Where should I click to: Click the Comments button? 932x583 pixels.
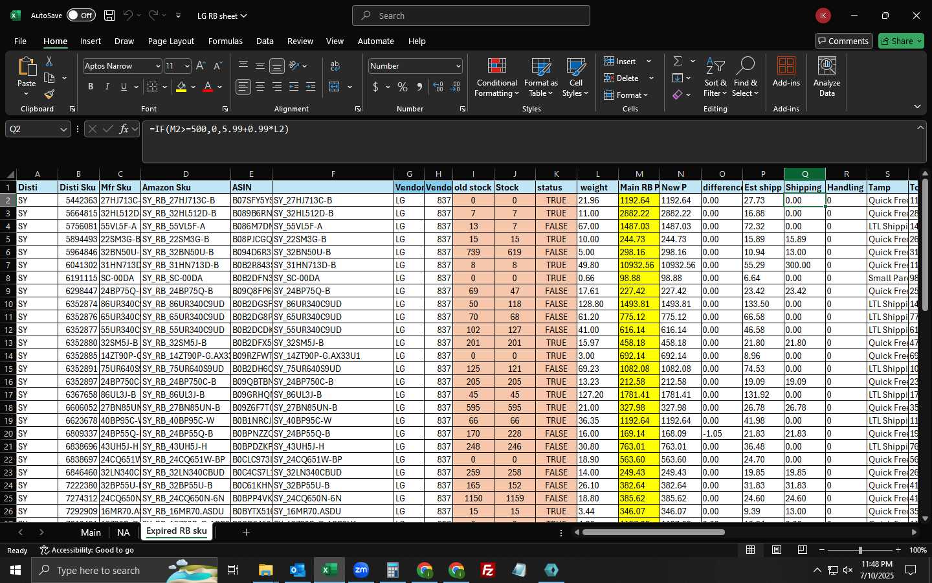tap(843, 41)
